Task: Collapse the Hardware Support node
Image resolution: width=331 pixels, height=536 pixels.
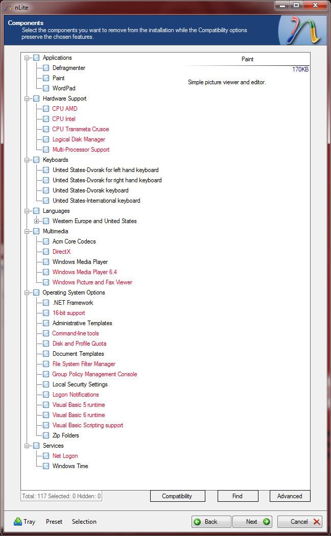Action: [x=27, y=99]
